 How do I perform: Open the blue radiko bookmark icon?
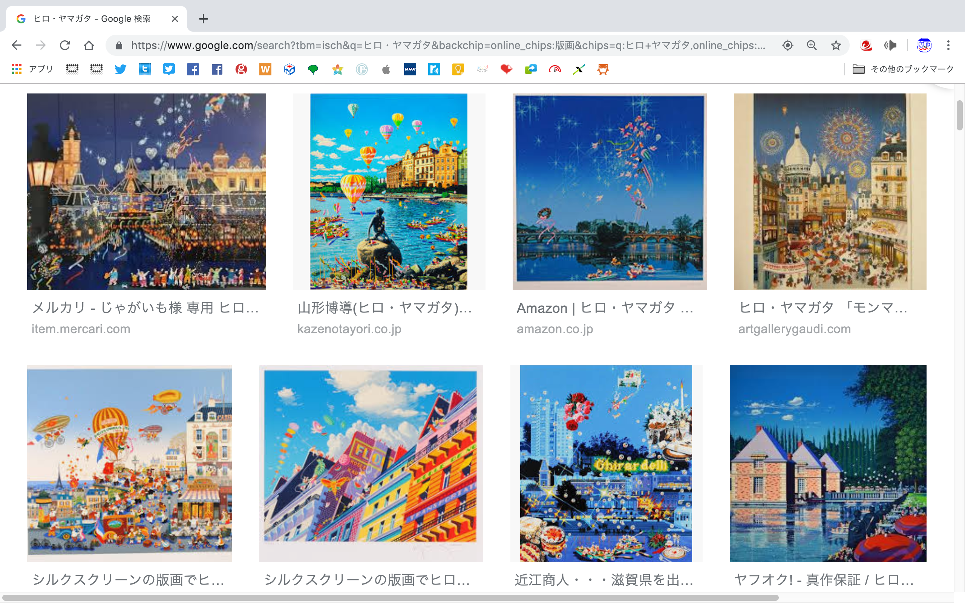(434, 69)
